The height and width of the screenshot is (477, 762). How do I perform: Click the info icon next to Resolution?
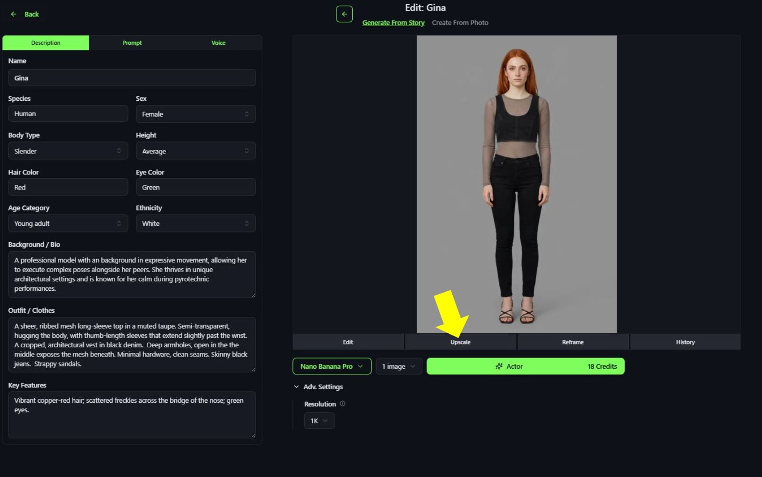[x=342, y=404]
